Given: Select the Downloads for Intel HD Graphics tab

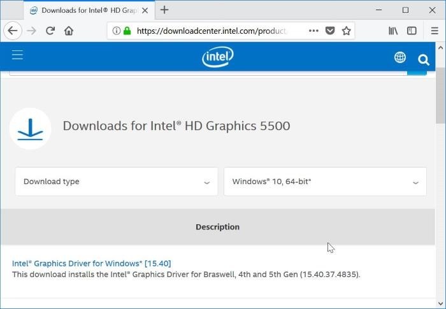Looking at the screenshot, I should click(89, 11).
